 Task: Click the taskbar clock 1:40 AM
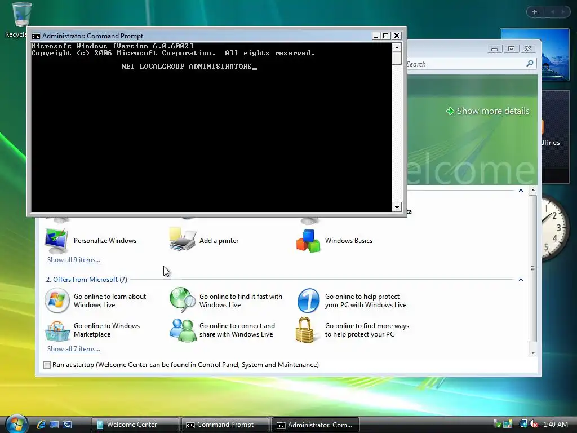(555, 424)
